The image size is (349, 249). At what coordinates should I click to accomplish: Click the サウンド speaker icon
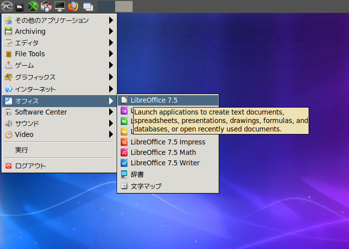coord(8,123)
